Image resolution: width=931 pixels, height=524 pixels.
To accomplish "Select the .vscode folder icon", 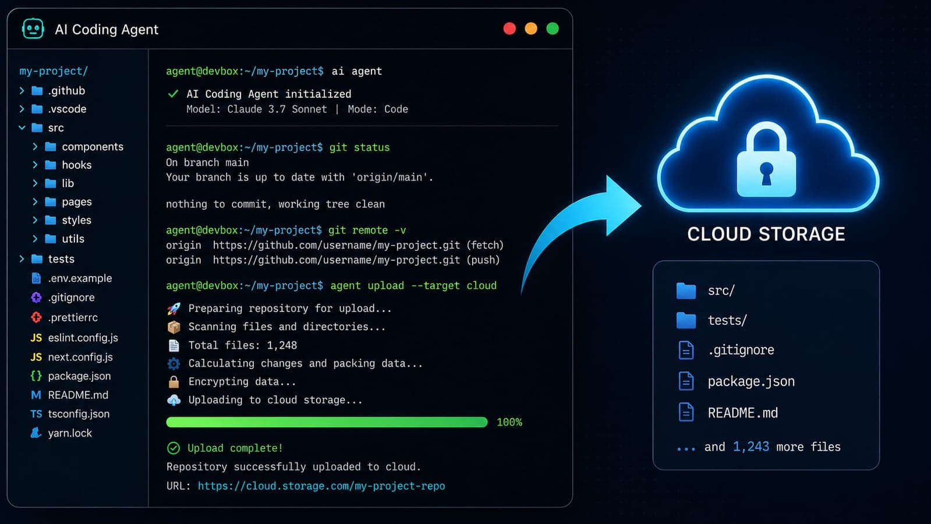I will pos(37,109).
